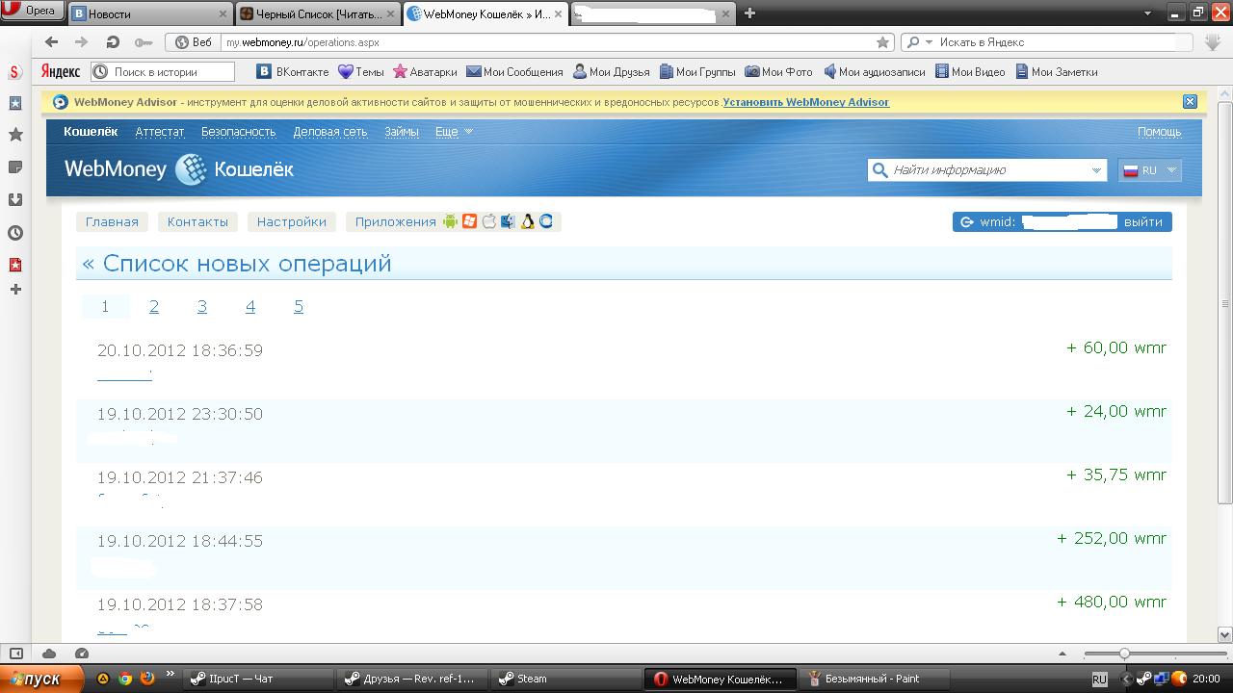The image size is (1233, 693).
Task: Go to operations page 2
Action: point(154,306)
